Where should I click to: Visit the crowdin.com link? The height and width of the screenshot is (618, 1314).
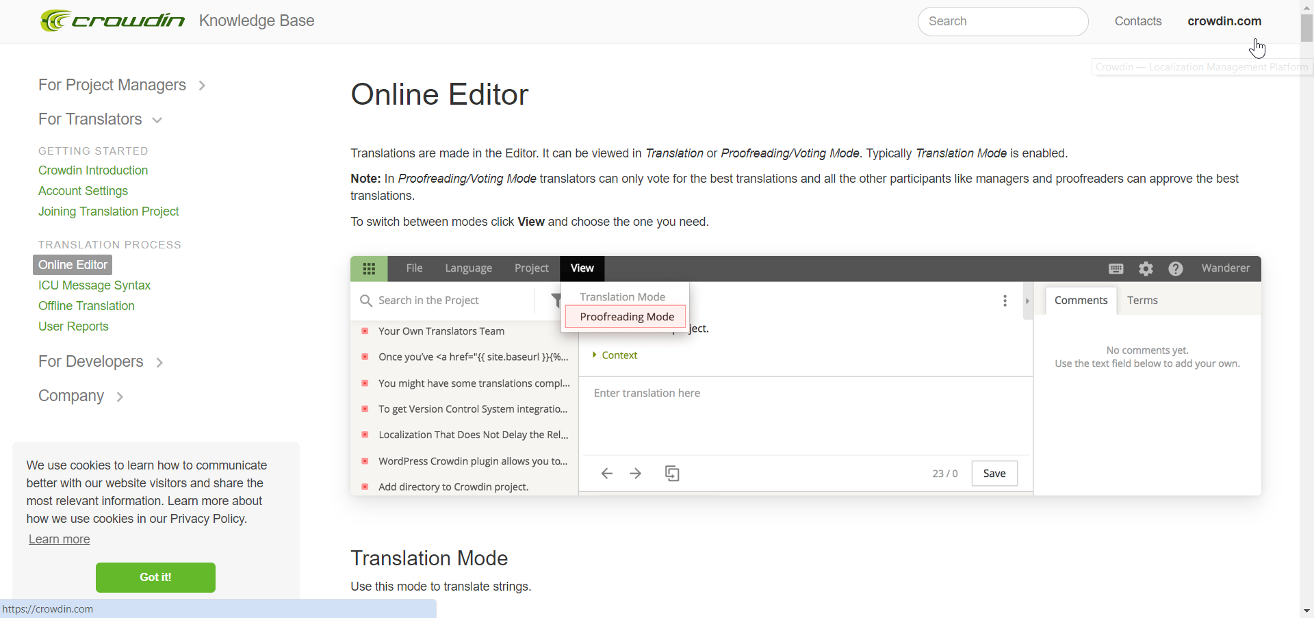coord(1224,21)
